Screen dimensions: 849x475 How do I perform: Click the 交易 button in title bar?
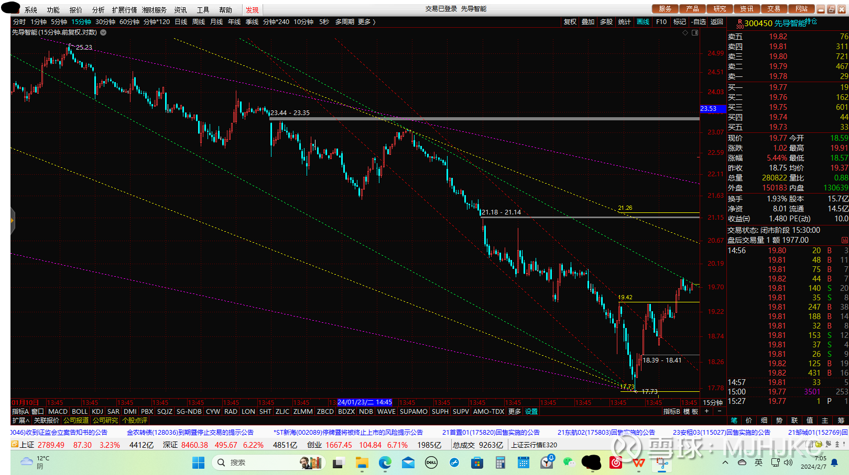tap(774, 9)
